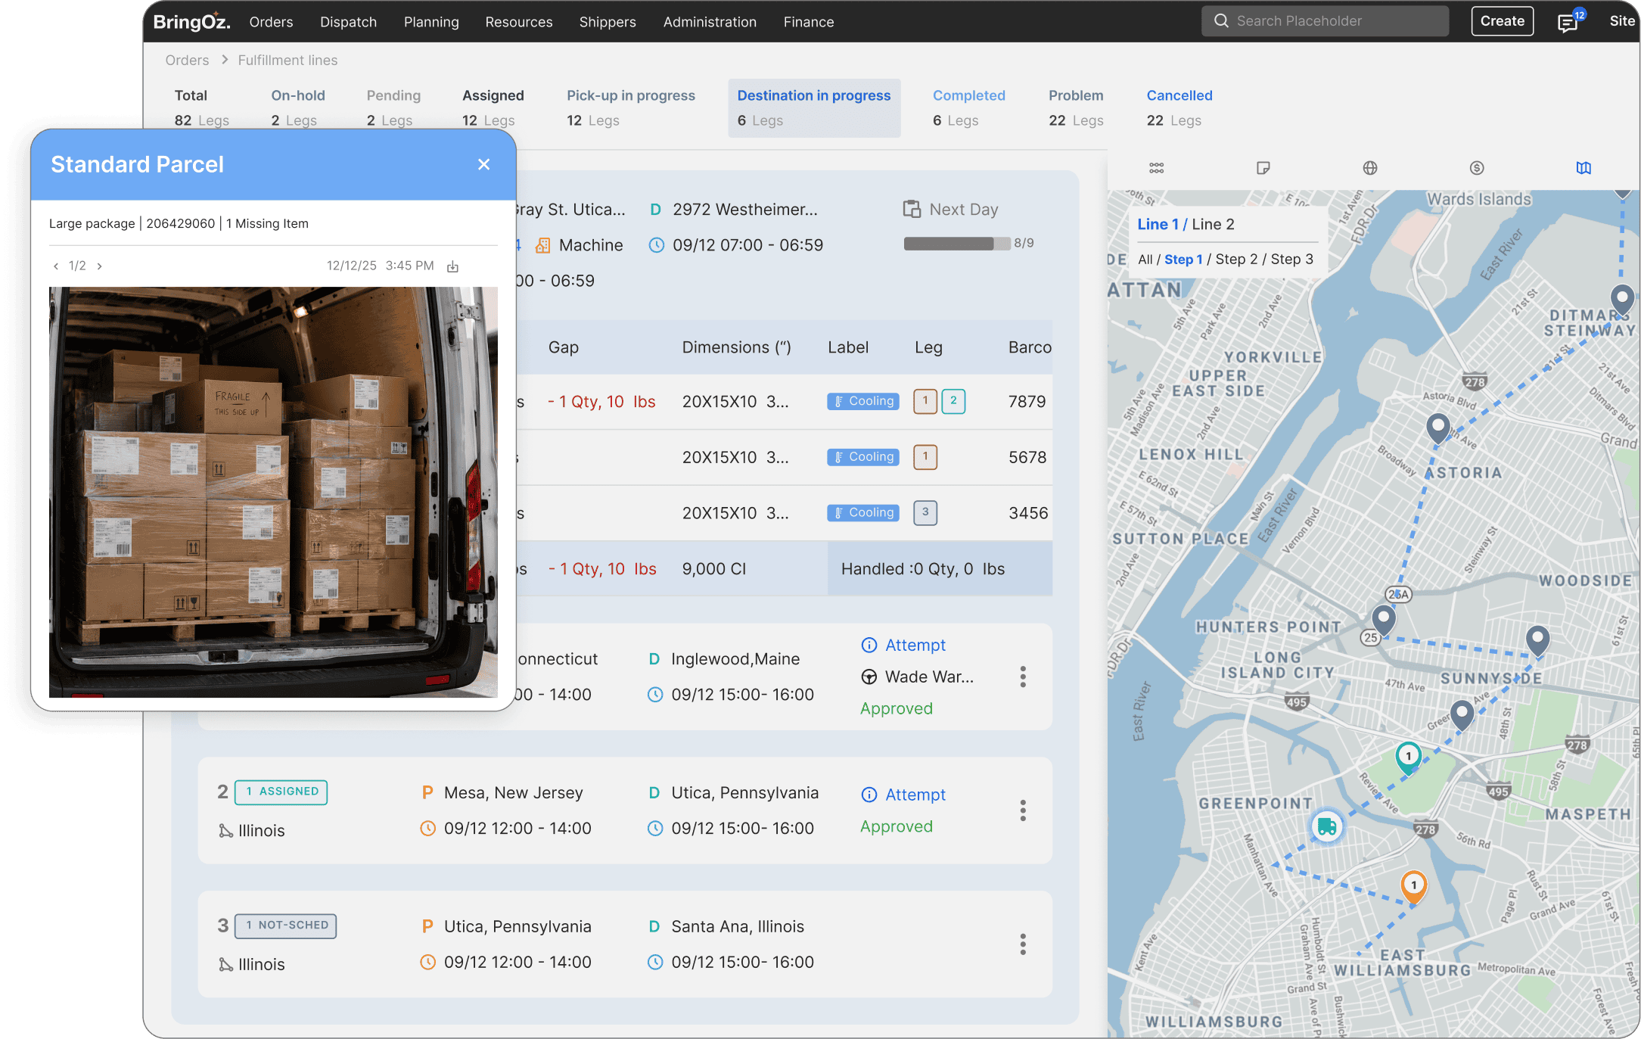Download the parcel photo
1641x1039 pixels.
(452, 266)
